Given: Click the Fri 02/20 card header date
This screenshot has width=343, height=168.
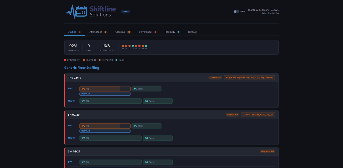Looking at the screenshot, I should coord(74,115).
